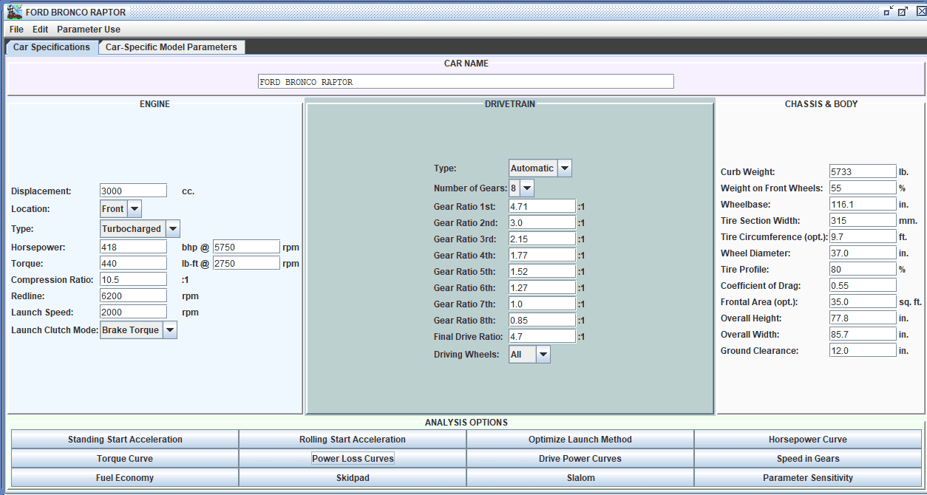Click the Ground Clearance field

(863, 350)
